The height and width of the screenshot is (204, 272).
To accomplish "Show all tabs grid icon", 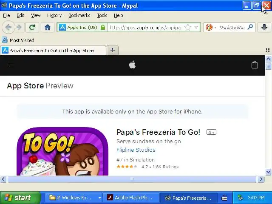I will click(268, 50).
